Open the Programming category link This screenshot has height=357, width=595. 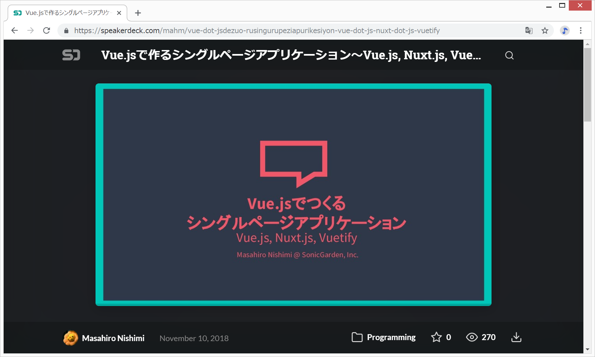(x=391, y=337)
